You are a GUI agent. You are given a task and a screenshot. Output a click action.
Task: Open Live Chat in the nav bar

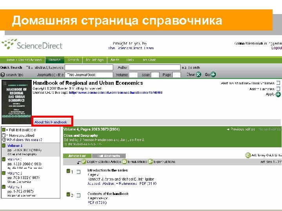pyautogui.click(x=149, y=60)
